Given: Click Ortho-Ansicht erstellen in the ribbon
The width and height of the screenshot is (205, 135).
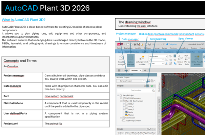Looking at the screenshot, I should (197, 60).
